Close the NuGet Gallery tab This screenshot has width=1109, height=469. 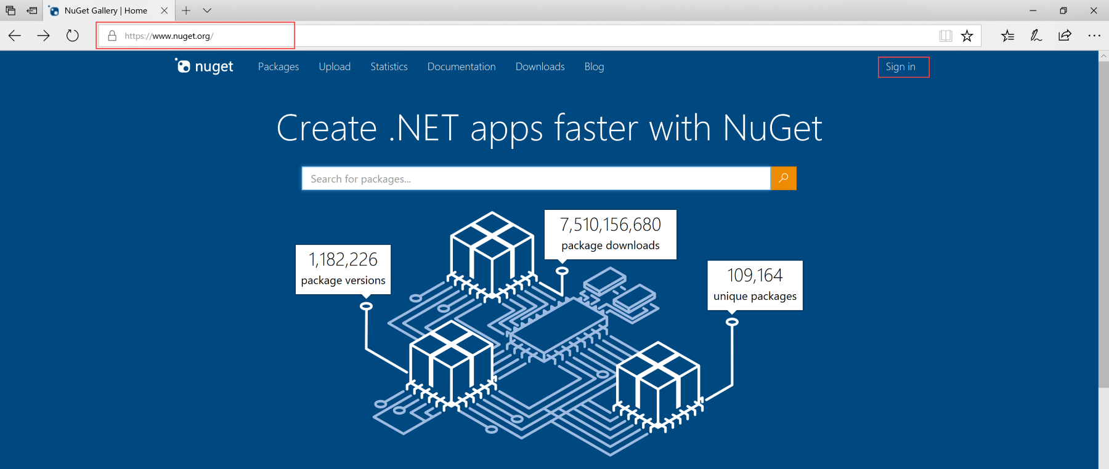coord(164,10)
